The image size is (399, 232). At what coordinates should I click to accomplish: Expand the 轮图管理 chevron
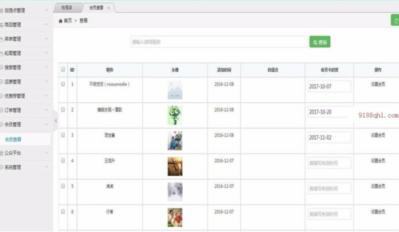(46, 53)
